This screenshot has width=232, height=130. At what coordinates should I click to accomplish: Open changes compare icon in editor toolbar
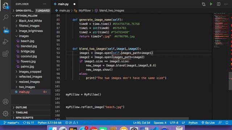204,4
